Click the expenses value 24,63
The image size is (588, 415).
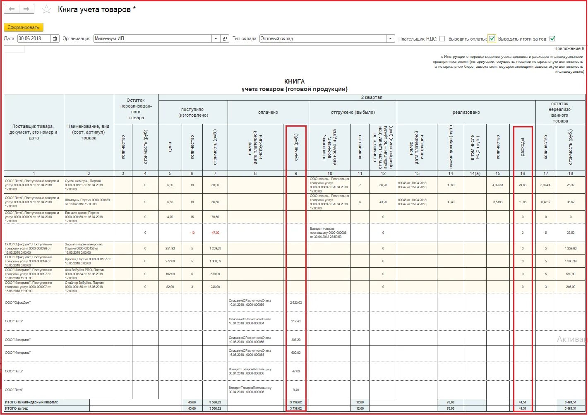(x=523, y=185)
